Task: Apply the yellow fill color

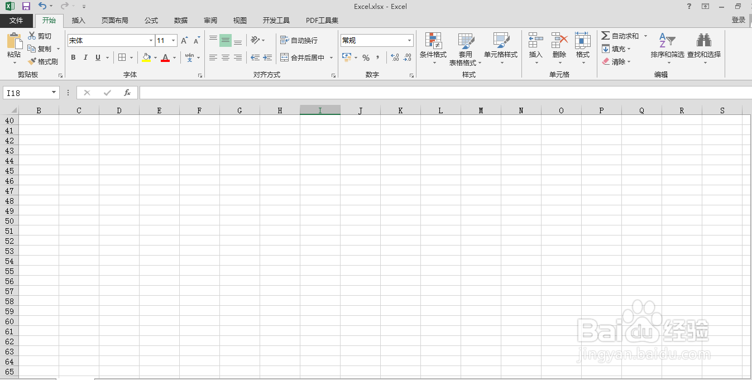Action: [146, 57]
